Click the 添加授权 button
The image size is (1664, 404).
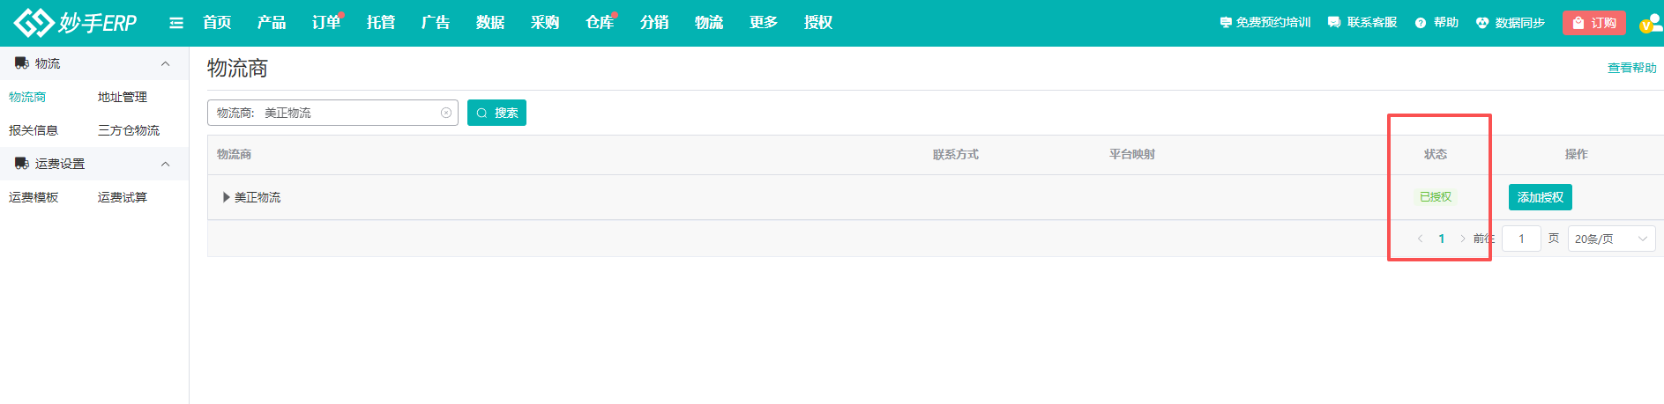[1541, 197]
